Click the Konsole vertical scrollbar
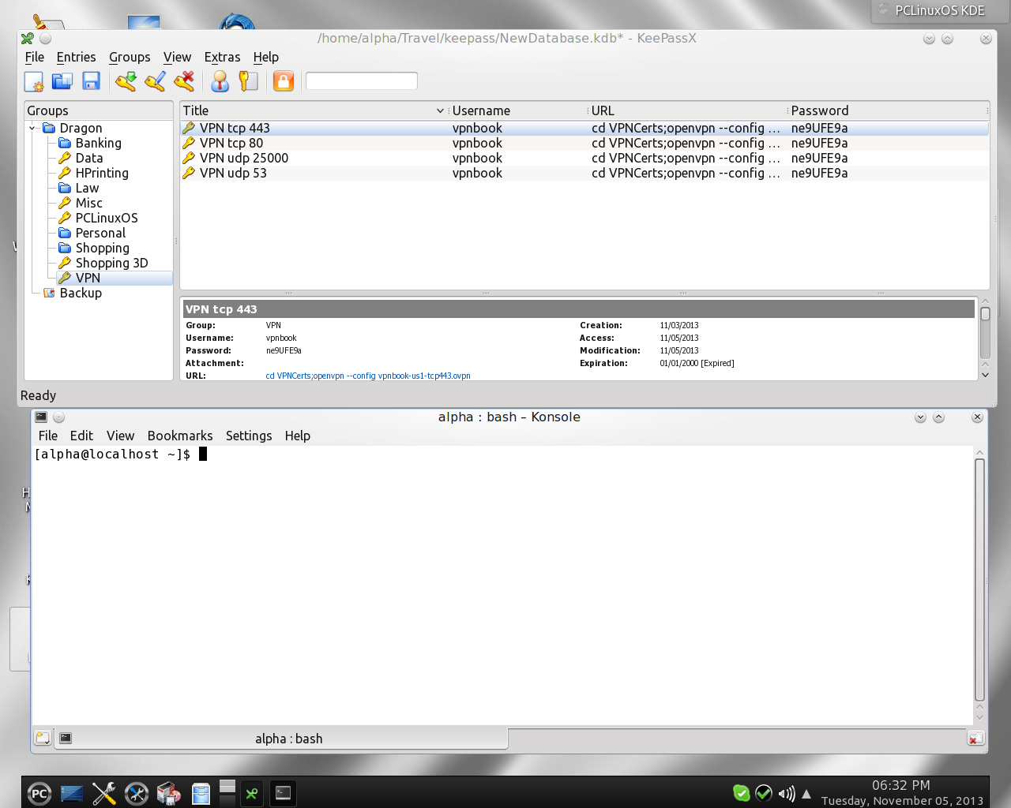This screenshot has height=808, width=1011. [979, 580]
